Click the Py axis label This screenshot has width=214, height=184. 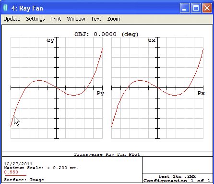(x=100, y=93)
